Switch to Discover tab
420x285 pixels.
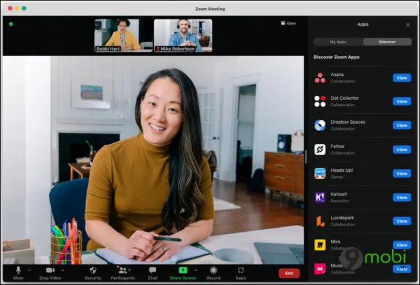click(x=387, y=42)
